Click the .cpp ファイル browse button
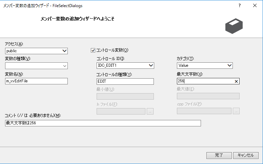The width and height of the screenshot is (263, 164). (236, 111)
